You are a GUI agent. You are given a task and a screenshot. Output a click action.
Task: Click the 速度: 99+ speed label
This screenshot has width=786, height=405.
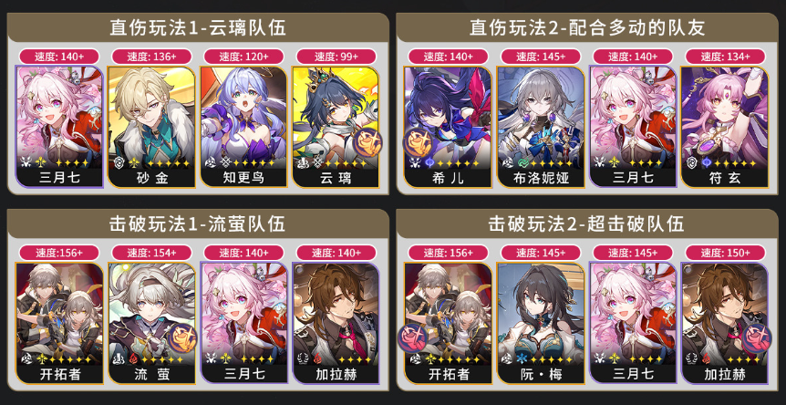pos(336,57)
